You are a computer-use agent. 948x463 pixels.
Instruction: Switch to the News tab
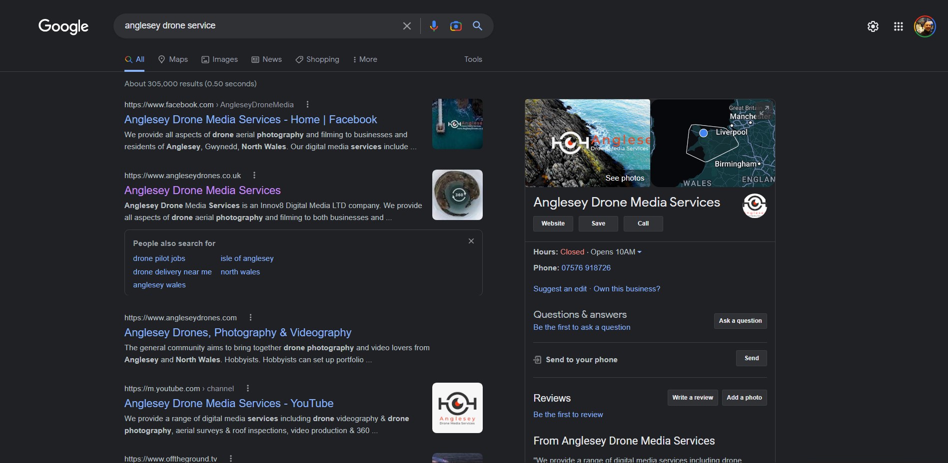[x=266, y=59]
